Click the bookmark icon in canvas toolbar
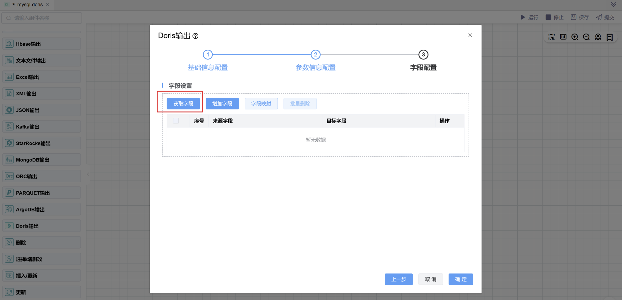Screen dimensions: 622x300 [610, 37]
